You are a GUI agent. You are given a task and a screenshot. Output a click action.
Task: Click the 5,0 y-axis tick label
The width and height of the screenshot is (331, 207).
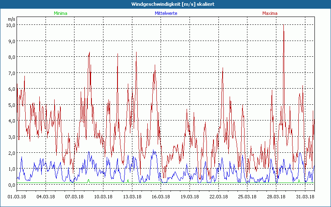[12, 105]
